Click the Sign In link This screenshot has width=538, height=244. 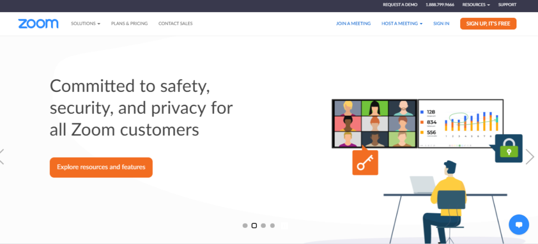tap(441, 24)
